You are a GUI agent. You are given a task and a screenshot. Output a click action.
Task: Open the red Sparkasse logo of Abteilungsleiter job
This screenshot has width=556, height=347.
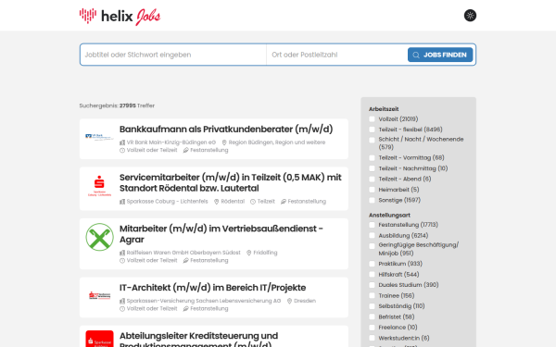100,339
